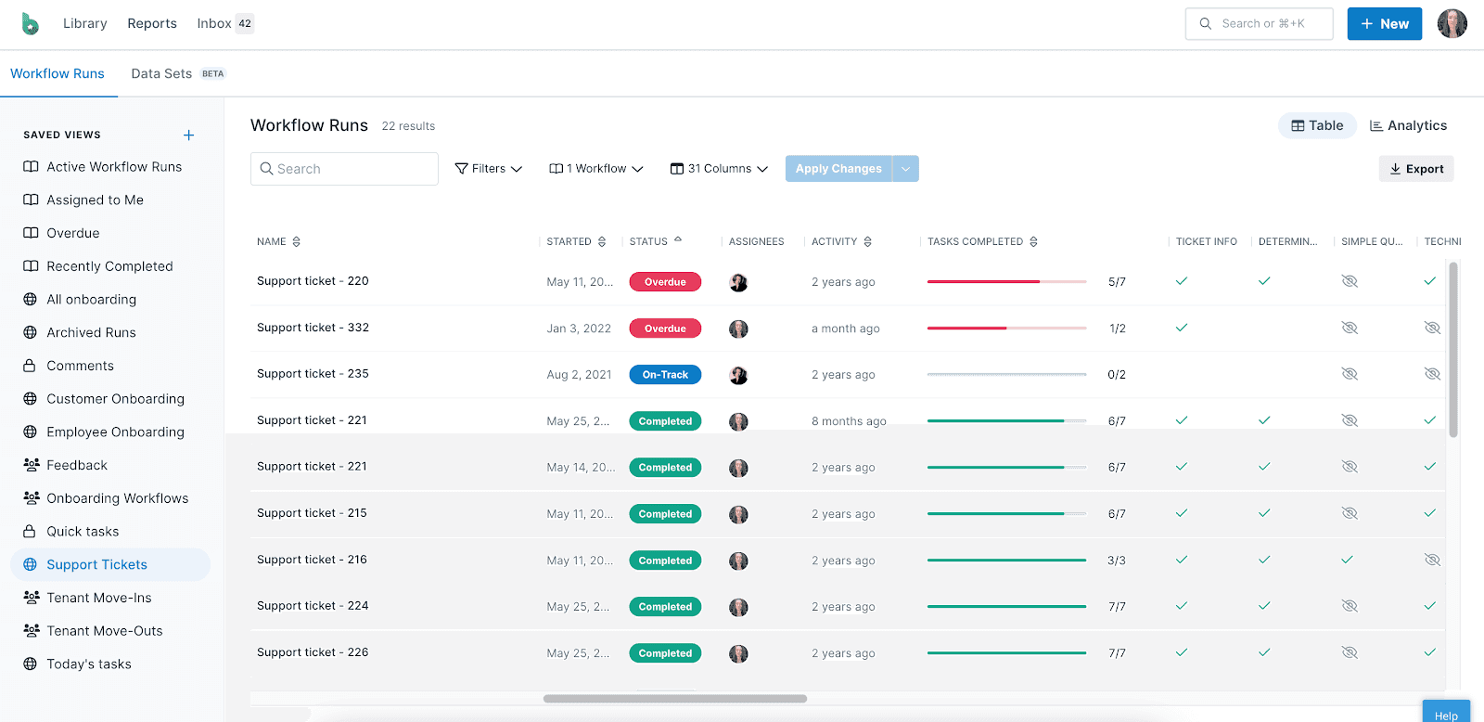1484x722 pixels.
Task: Open the 1 Workflow dropdown
Action: coord(596,169)
